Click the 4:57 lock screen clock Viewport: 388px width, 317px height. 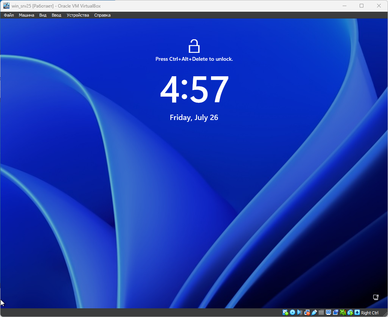tap(194, 89)
